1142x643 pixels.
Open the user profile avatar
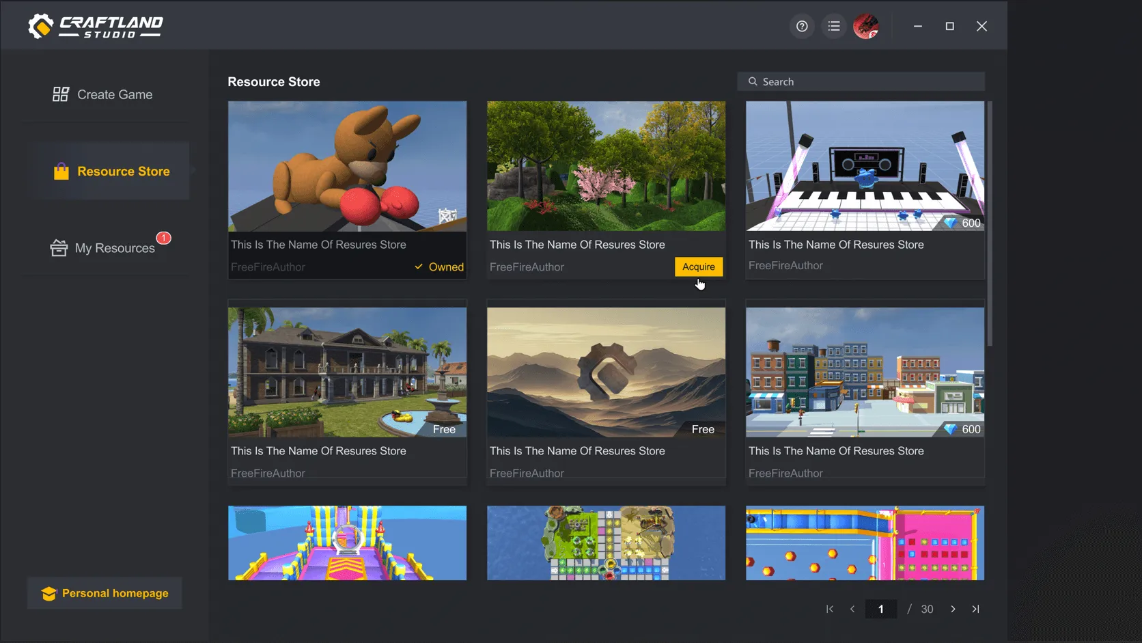click(866, 26)
